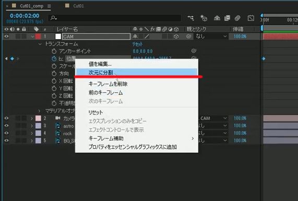Toggle the hide shy layers icon
Screen dimensions: 298x201
point(217,18)
